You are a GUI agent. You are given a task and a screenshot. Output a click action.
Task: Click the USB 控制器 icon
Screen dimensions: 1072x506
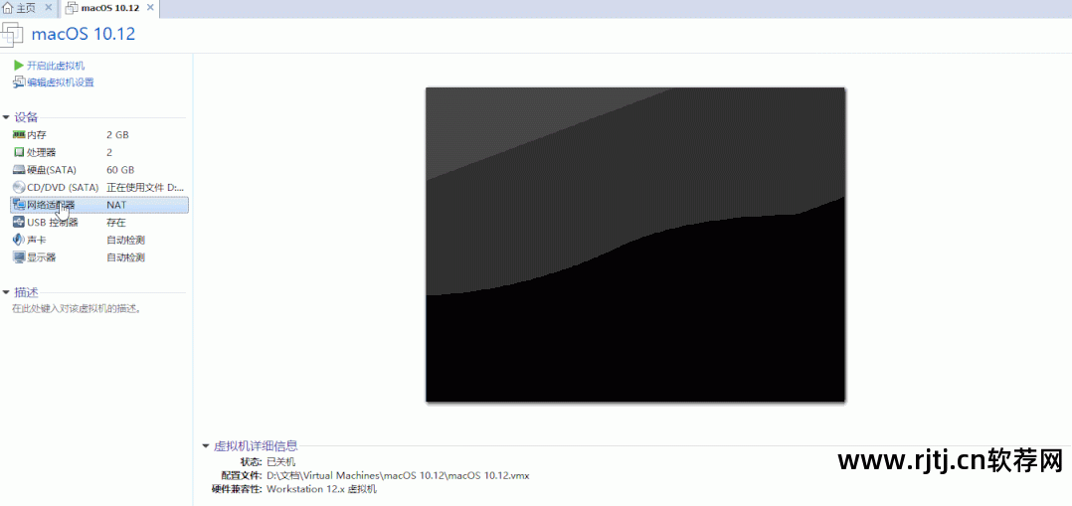point(19,222)
